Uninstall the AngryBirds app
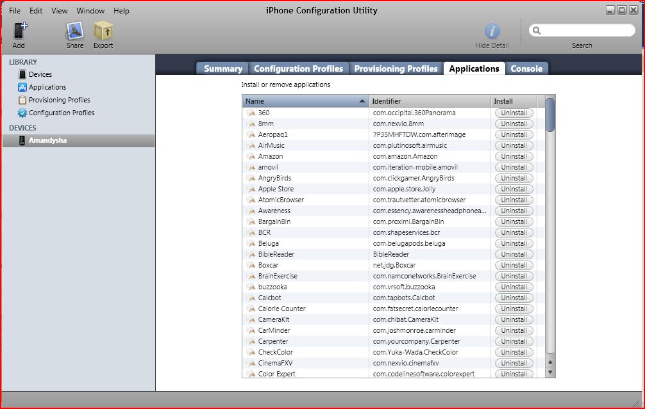Viewport: 645px width, 409px height. tap(514, 178)
